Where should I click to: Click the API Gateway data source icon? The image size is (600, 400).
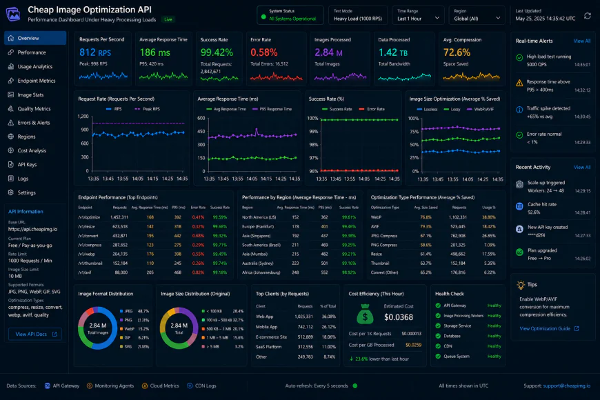(x=47, y=386)
